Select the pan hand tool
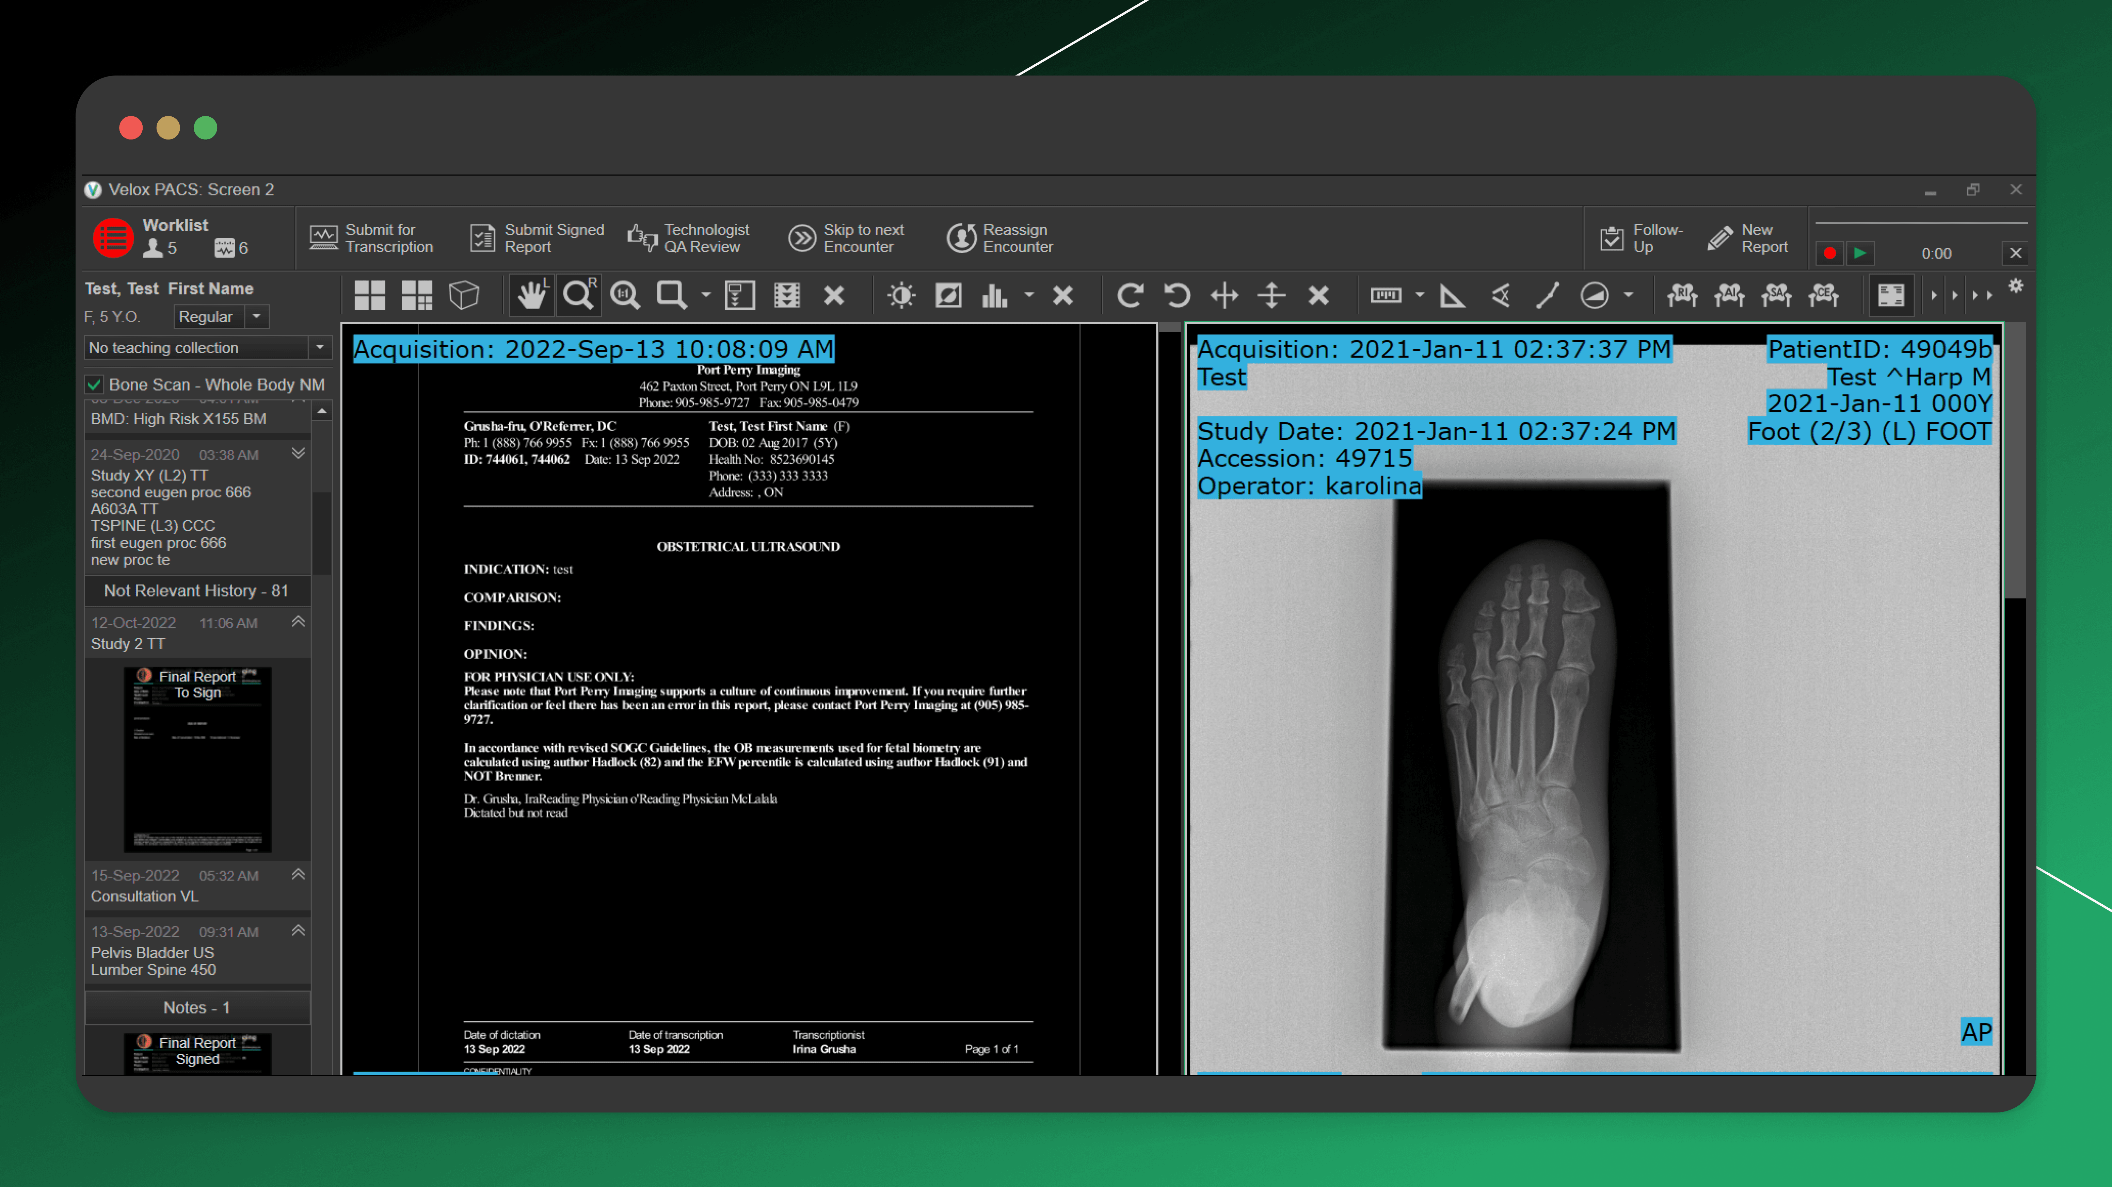 pos(531,295)
